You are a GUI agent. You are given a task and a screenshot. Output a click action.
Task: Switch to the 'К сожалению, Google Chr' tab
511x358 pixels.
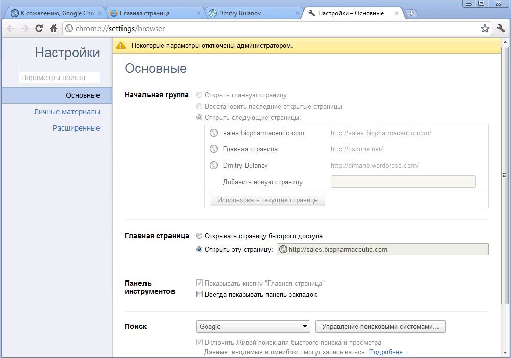(55, 13)
